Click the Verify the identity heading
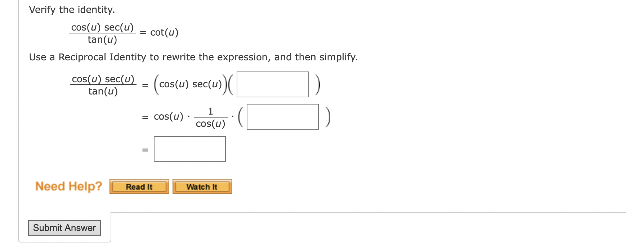 tap(72, 9)
